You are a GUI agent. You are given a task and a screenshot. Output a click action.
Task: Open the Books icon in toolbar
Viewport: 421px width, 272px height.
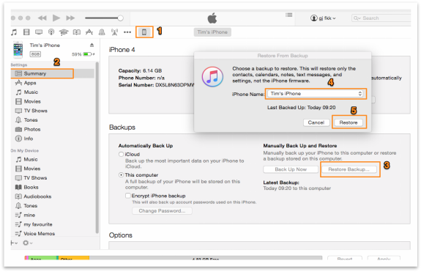[x=77, y=32]
